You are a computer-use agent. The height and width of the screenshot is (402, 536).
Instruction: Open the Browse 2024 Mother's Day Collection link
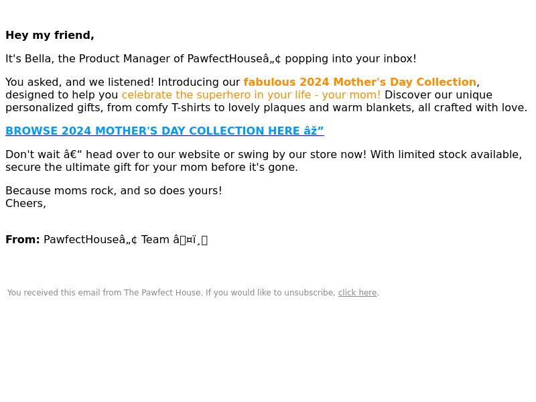coord(164,131)
